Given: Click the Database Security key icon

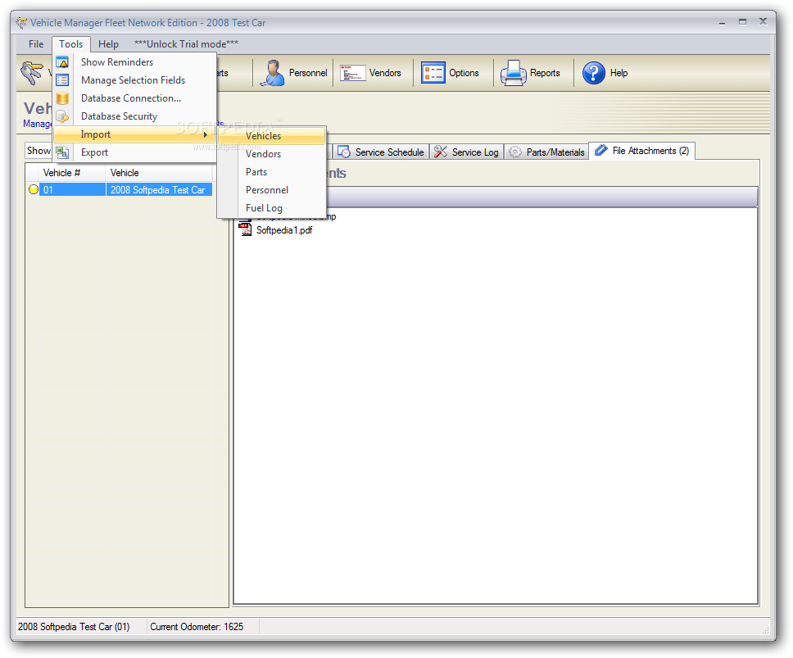Looking at the screenshot, I should pyautogui.click(x=62, y=116).
